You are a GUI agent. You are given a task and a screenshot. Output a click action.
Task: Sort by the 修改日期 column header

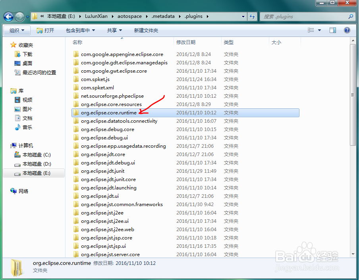(186, 42)
